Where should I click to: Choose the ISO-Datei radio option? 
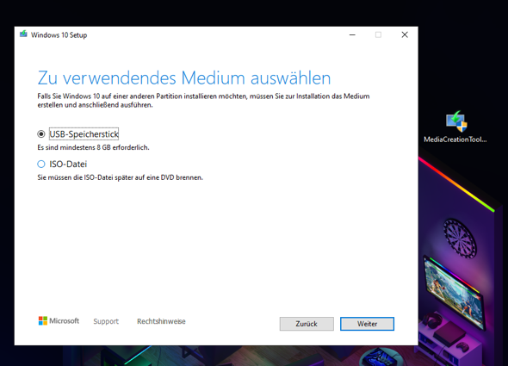click(41, 164)
